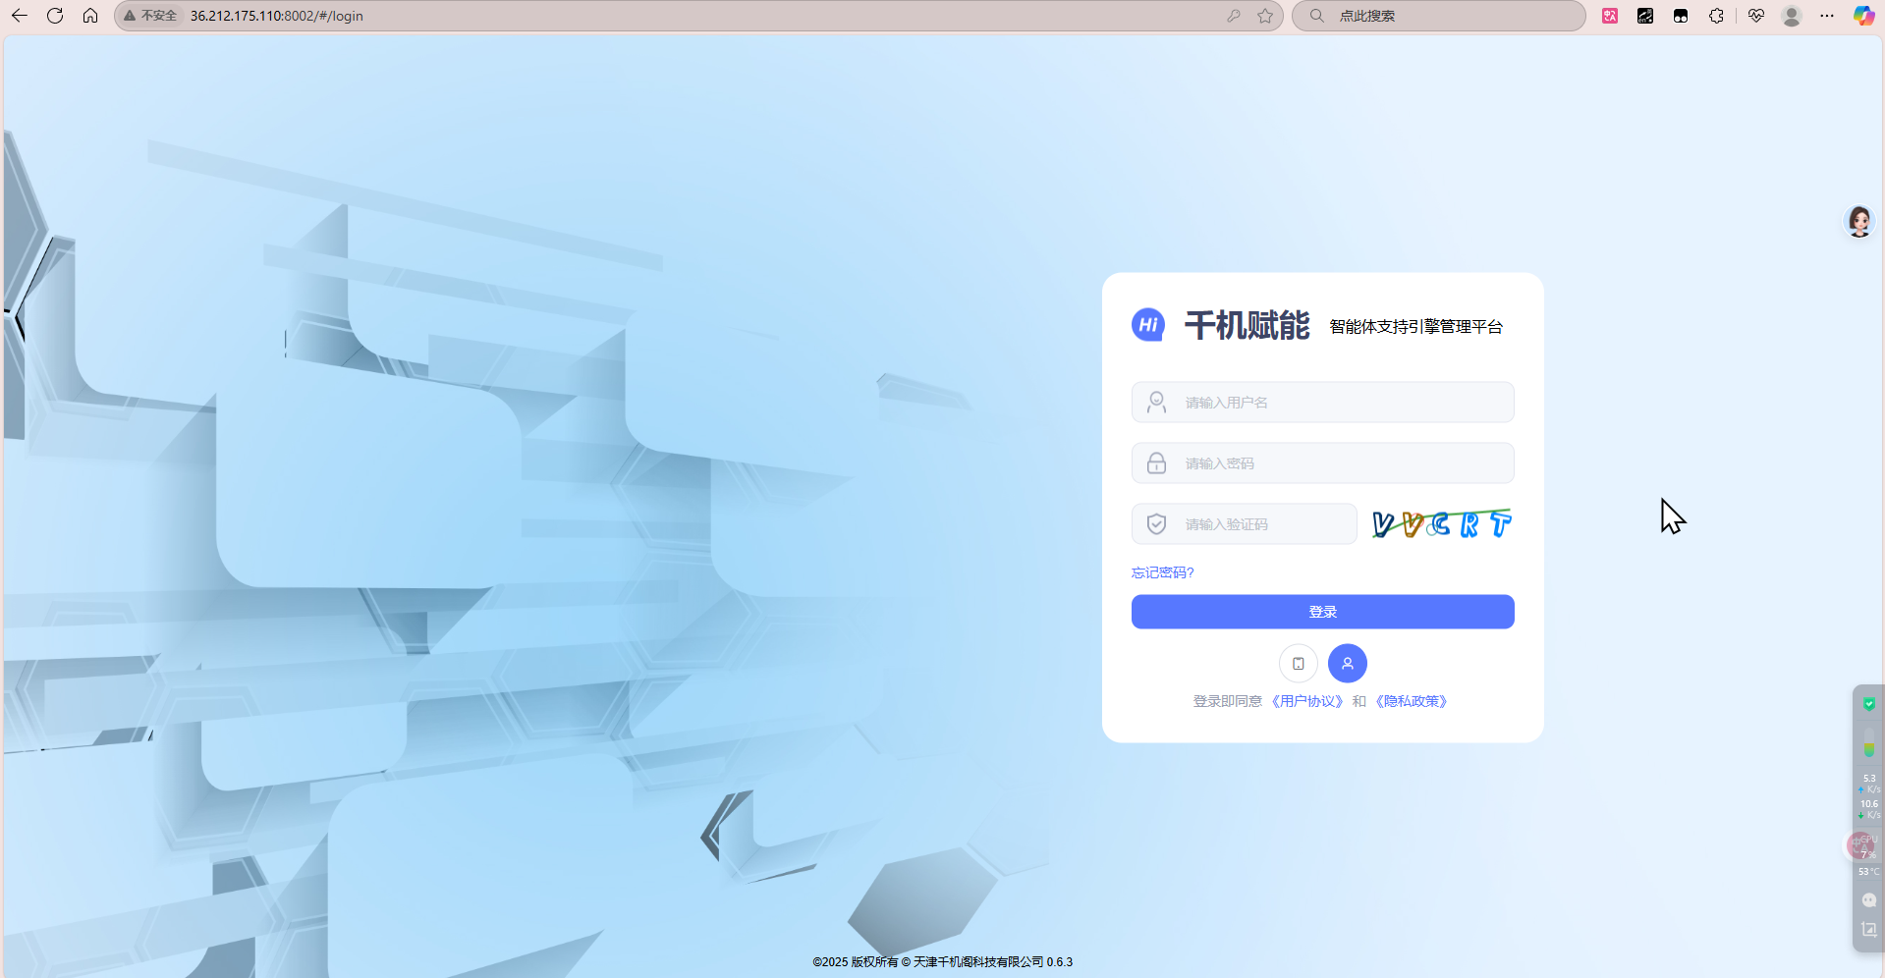Viewport: 1885px width, 978px height.
Task: Open the 忘记密码? link
Action: coord(1162,572)
